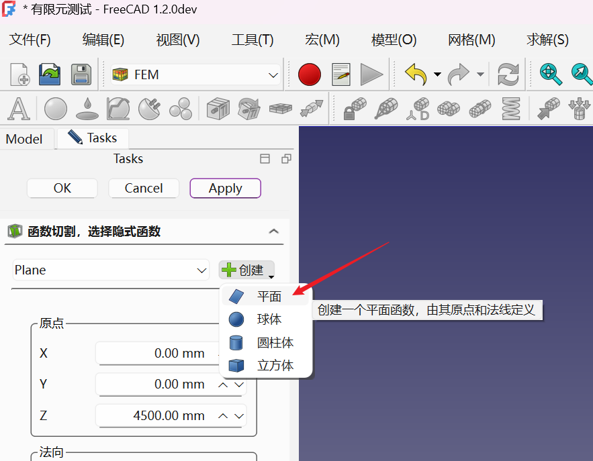Increase the Y origin value stepper

pos(223,385)
